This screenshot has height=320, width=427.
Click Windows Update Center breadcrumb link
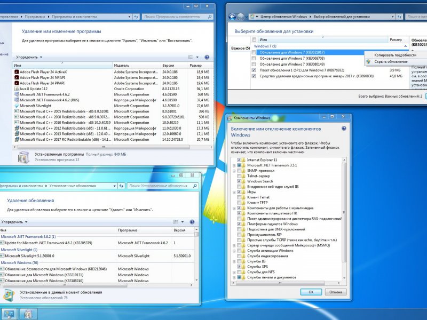coord(283,17)
